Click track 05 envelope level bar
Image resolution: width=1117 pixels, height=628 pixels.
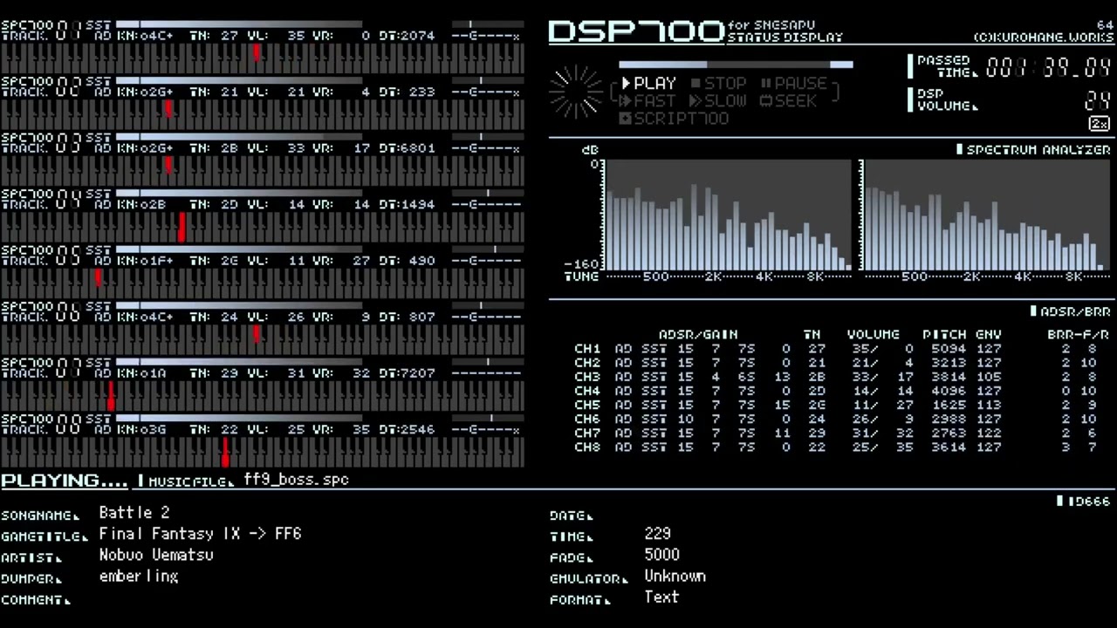[238, 249]
